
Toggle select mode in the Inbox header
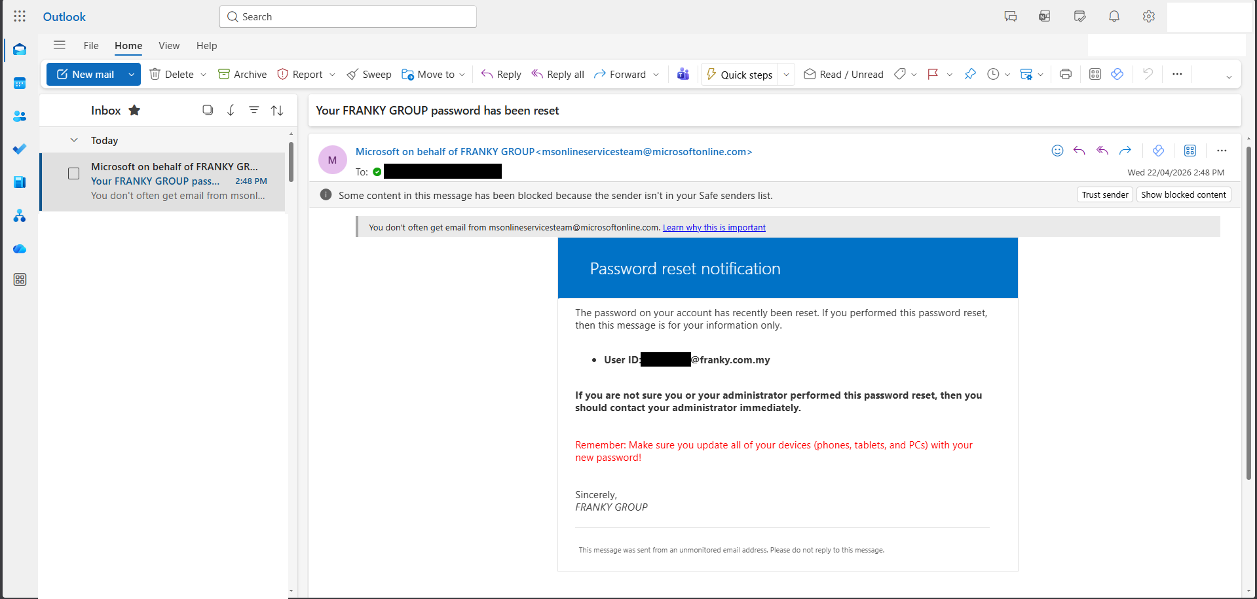coord(208,110)
